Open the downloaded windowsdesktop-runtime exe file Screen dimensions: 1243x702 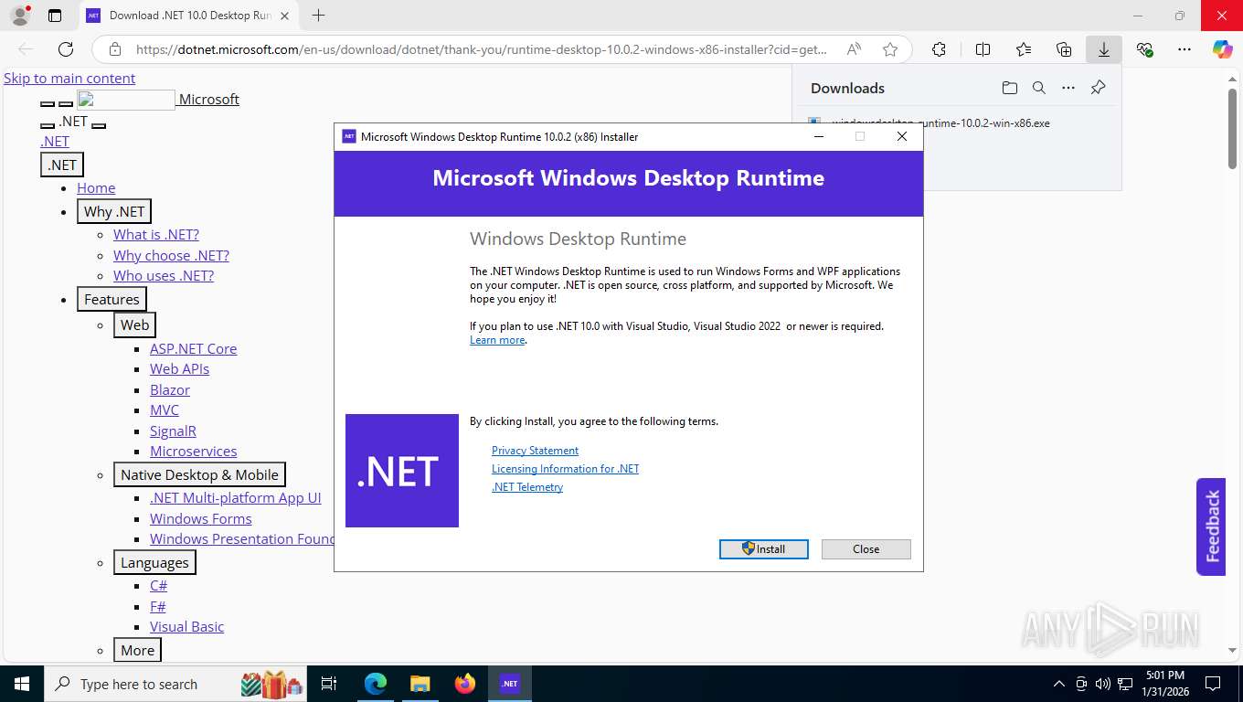coord(940,122)
